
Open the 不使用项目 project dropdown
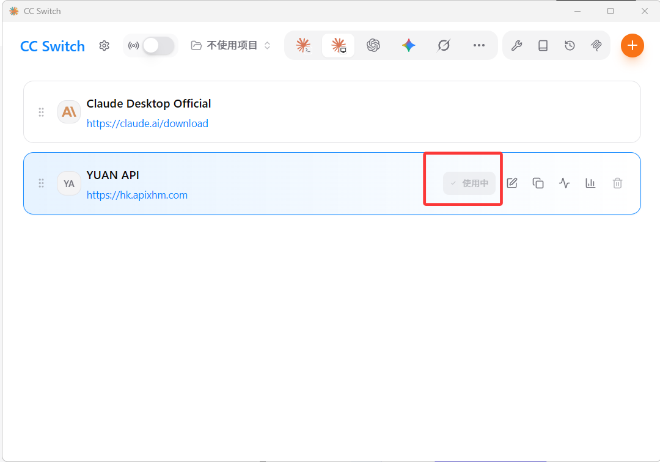coord(230,45)
